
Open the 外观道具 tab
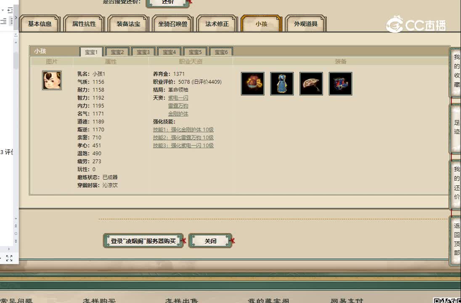(x=306, y=24)
